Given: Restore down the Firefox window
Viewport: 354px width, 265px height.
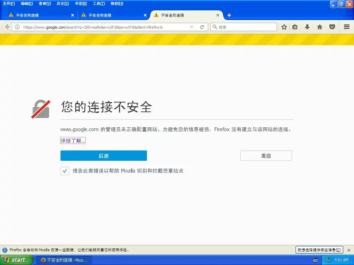Looking at the screenshot, I should click(x=341, y=4).
